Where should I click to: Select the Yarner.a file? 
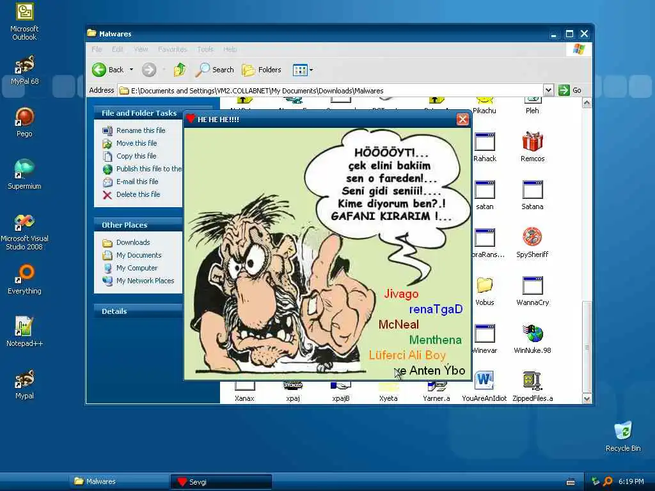[436, 393]
